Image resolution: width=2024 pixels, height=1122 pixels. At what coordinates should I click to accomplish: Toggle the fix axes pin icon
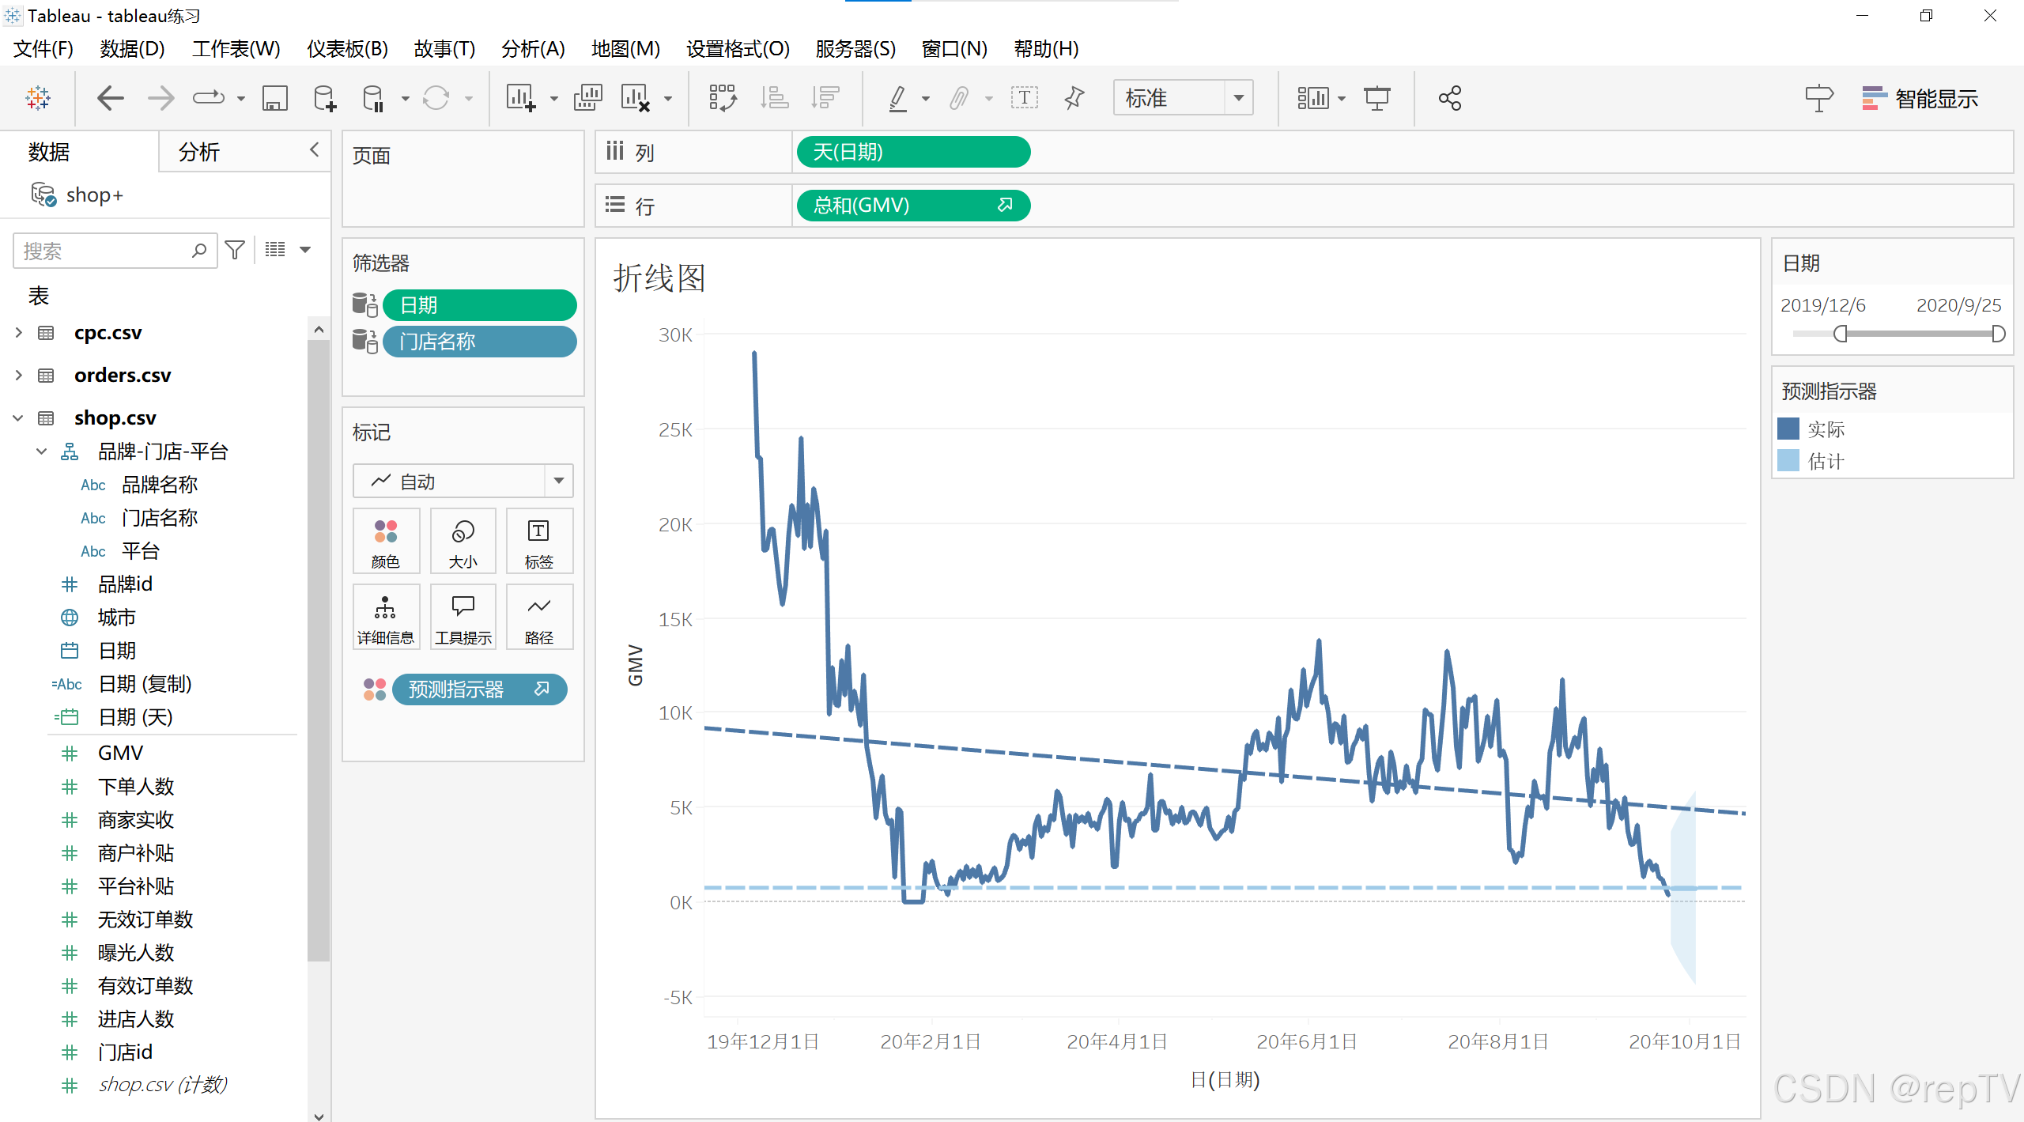coord(1074,98)
